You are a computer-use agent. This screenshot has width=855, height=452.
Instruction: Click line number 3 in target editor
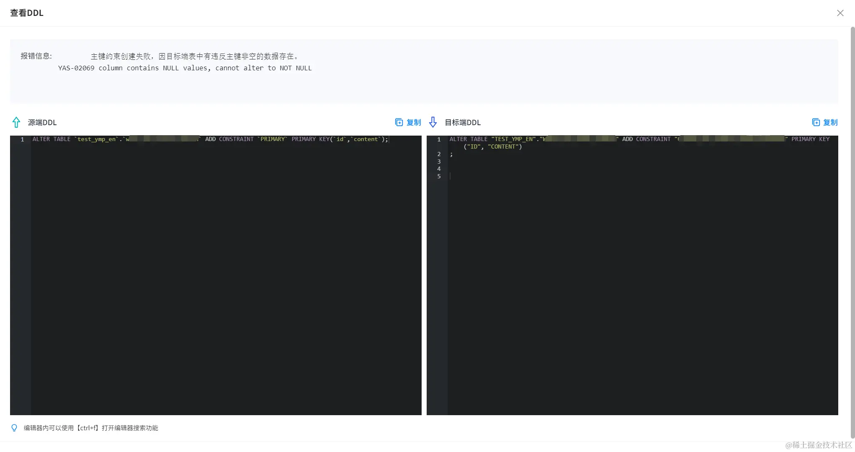tap(439, 162)
